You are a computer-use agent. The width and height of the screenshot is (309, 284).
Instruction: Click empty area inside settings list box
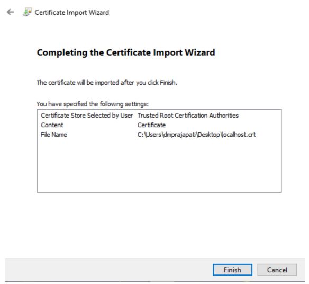(x=159, y=166)
